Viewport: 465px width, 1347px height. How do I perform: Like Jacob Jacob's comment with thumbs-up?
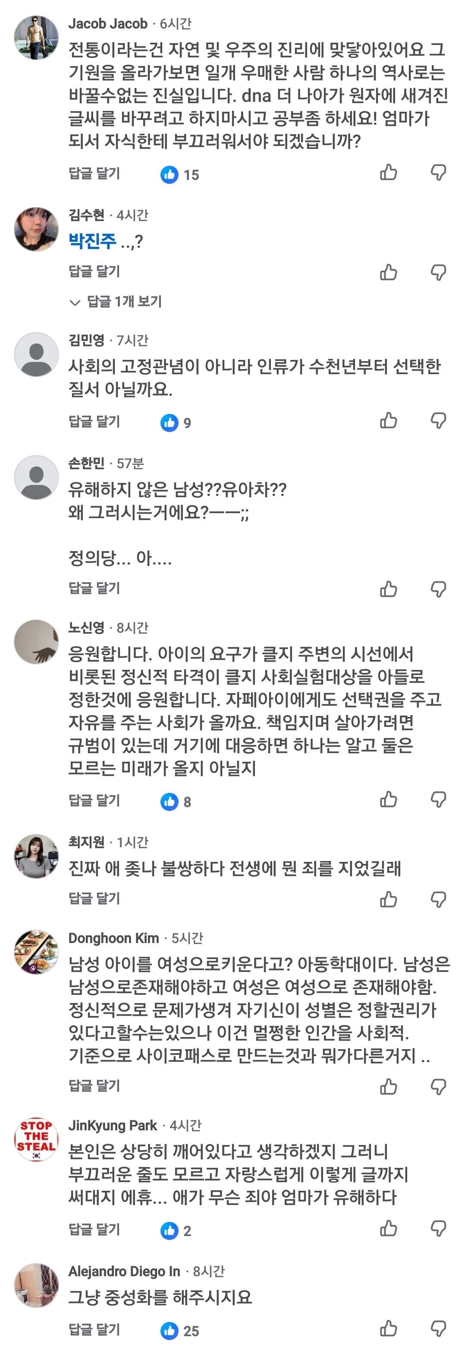coord(388,172)
